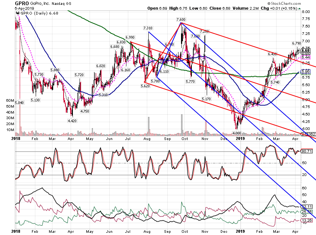Click the Volume 2.2M reading

coord(245,8)
